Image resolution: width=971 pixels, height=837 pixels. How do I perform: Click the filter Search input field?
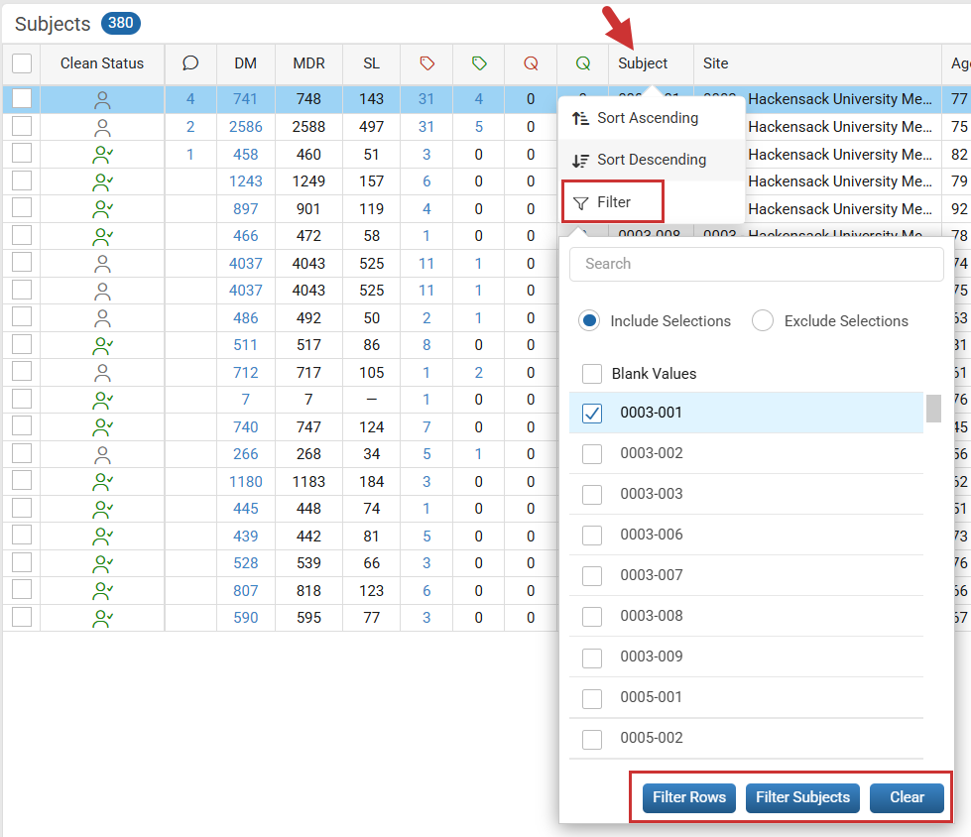click(756, 265)
